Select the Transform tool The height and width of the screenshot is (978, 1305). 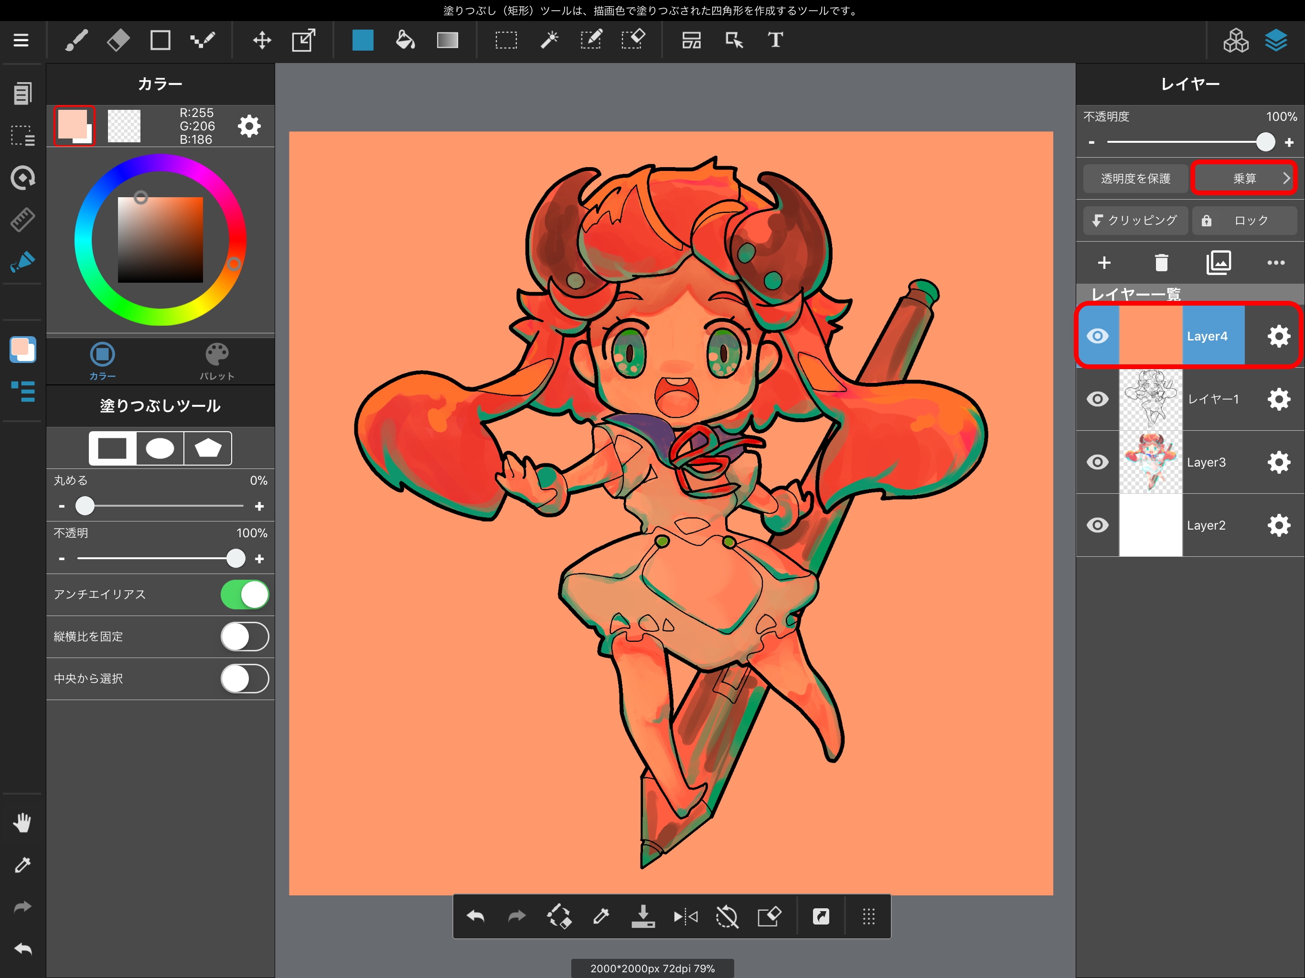coord(304,40)
